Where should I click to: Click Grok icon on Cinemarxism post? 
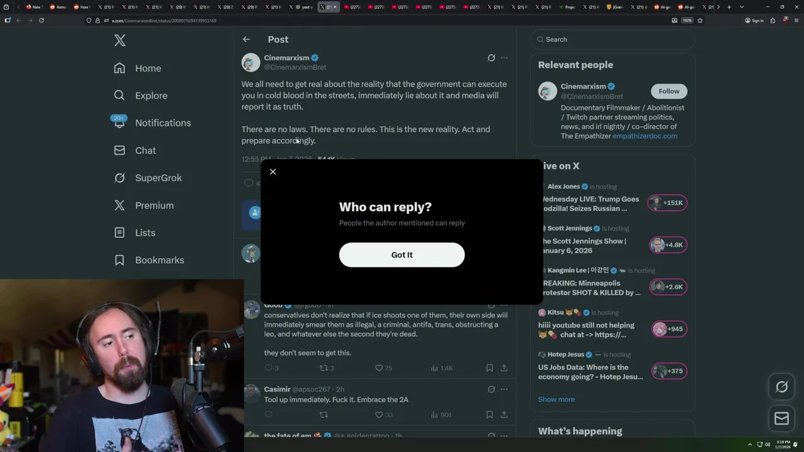491,58
